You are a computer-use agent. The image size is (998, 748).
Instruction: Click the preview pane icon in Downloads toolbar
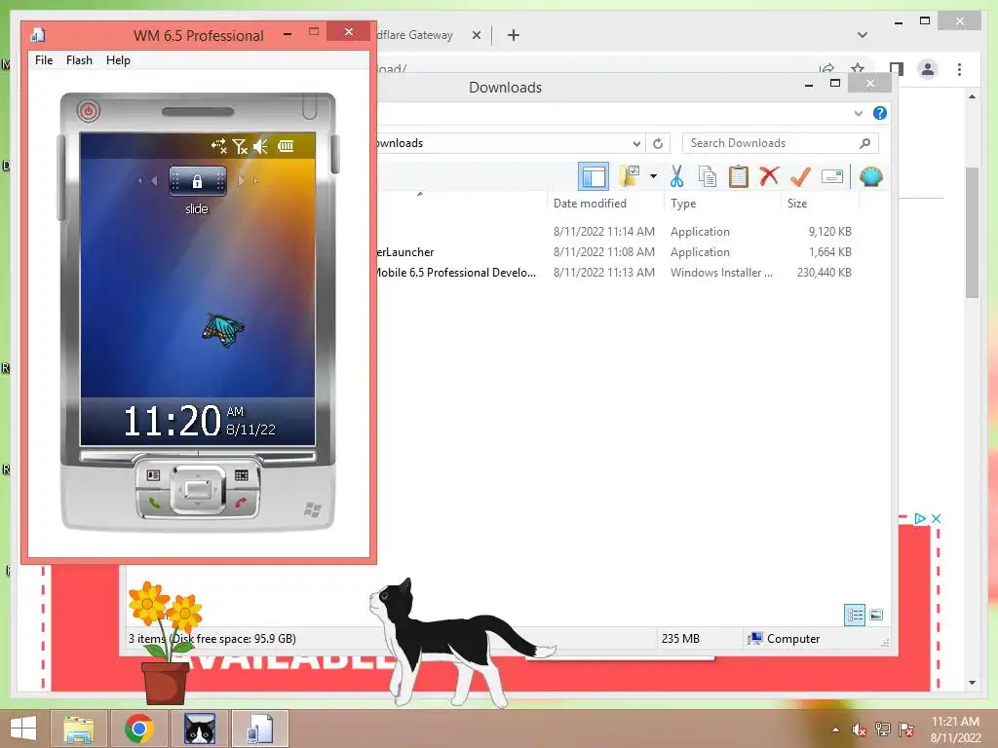594,176
